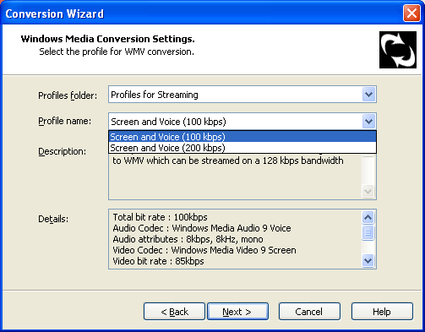Viewport: 425px width, 332px height.
Task: Click the 'Video Codec : Windows Media Video 9 Screen' line
Action: pyautogui.click(x=204, y=250)
